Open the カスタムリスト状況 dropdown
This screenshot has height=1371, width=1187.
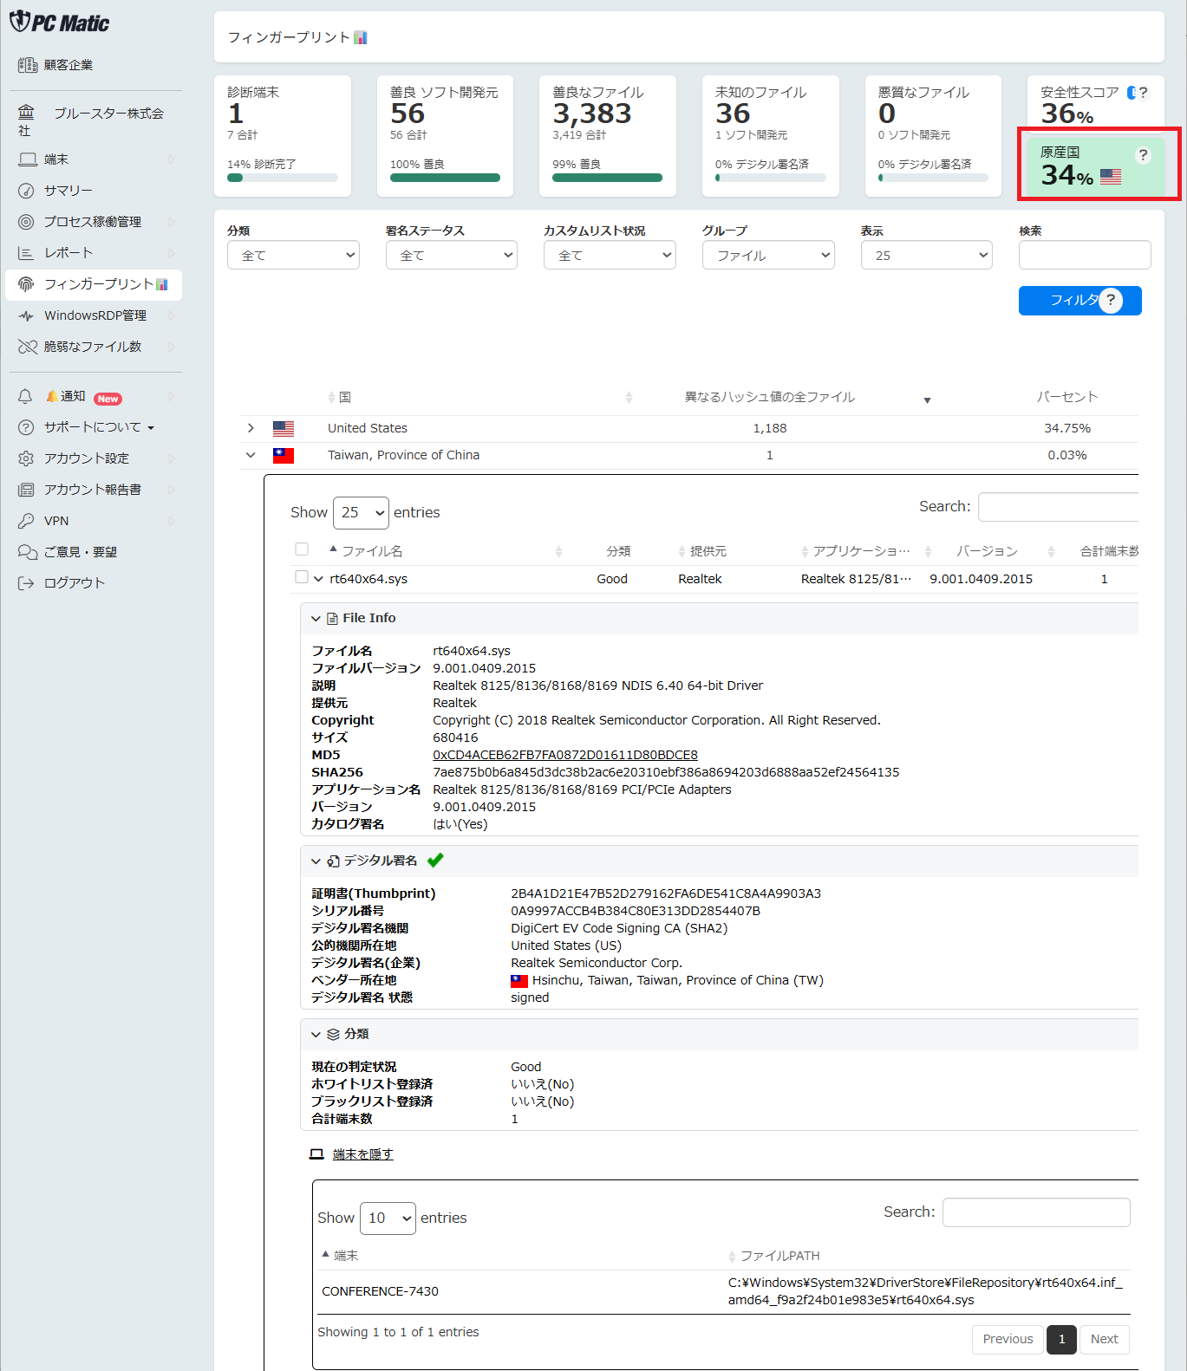tap(610, 256)
